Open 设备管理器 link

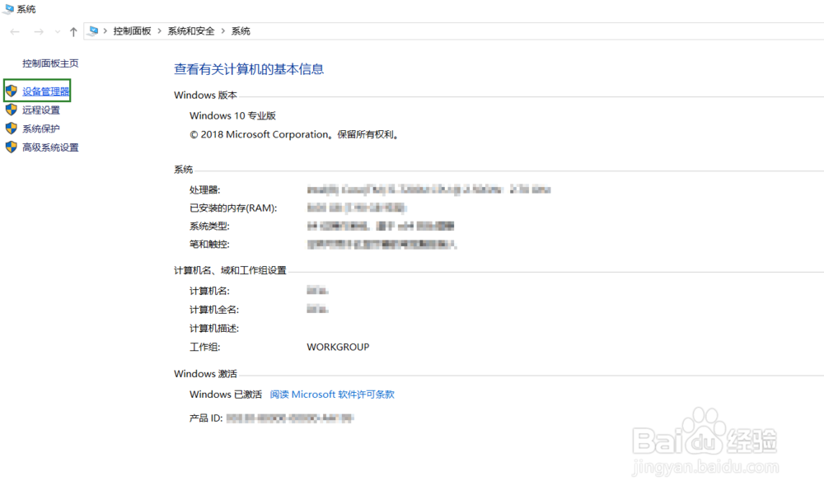click(45, 91)
